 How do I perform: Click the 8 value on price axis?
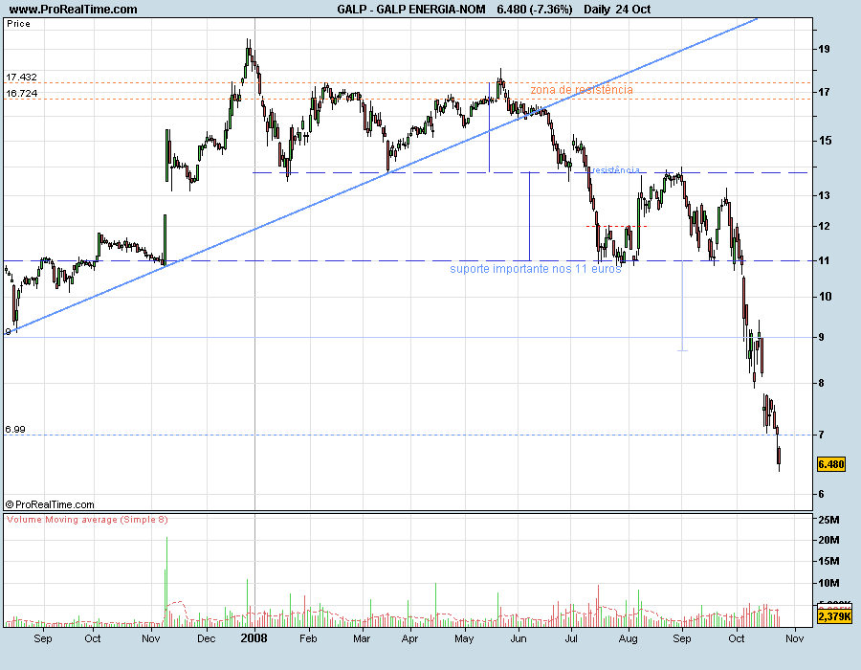821,383
